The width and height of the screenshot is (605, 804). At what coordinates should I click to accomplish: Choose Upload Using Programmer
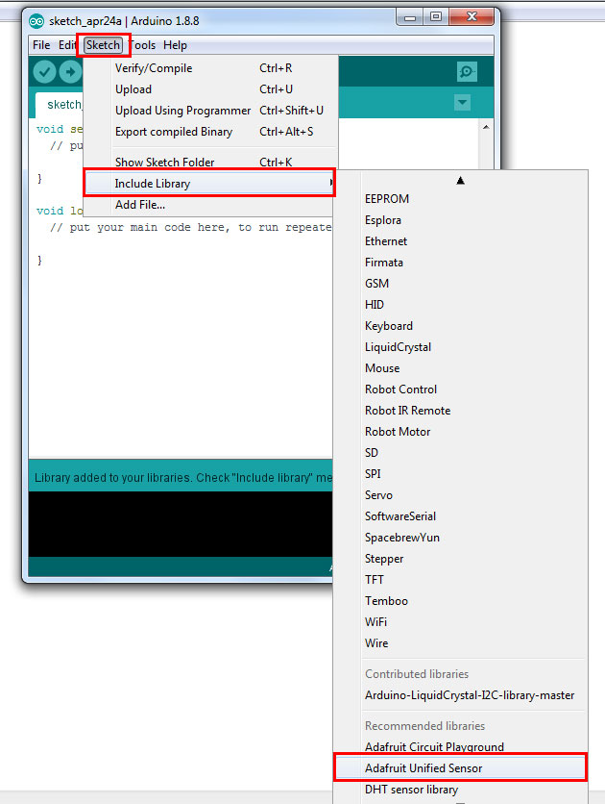(x=210, y=111)
